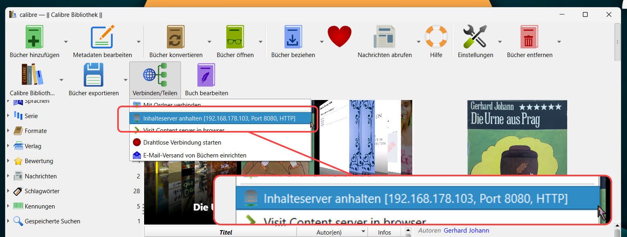Open Einstellungen tools icon

click(x=475, y=37)
